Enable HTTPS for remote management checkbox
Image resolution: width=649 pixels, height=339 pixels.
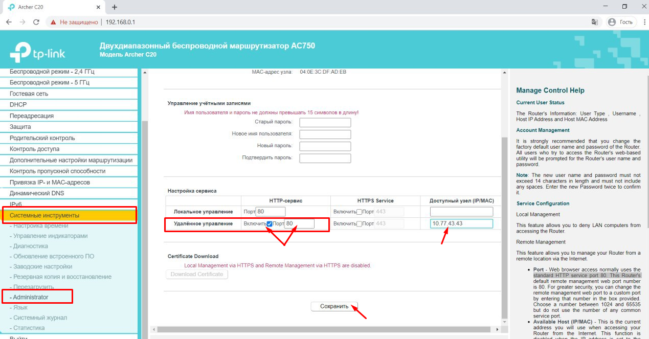click(x=359, y=224)
